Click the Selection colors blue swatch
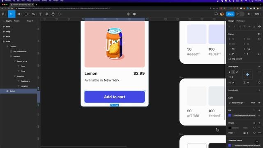 pyautogui.click(x=230, y=146)
